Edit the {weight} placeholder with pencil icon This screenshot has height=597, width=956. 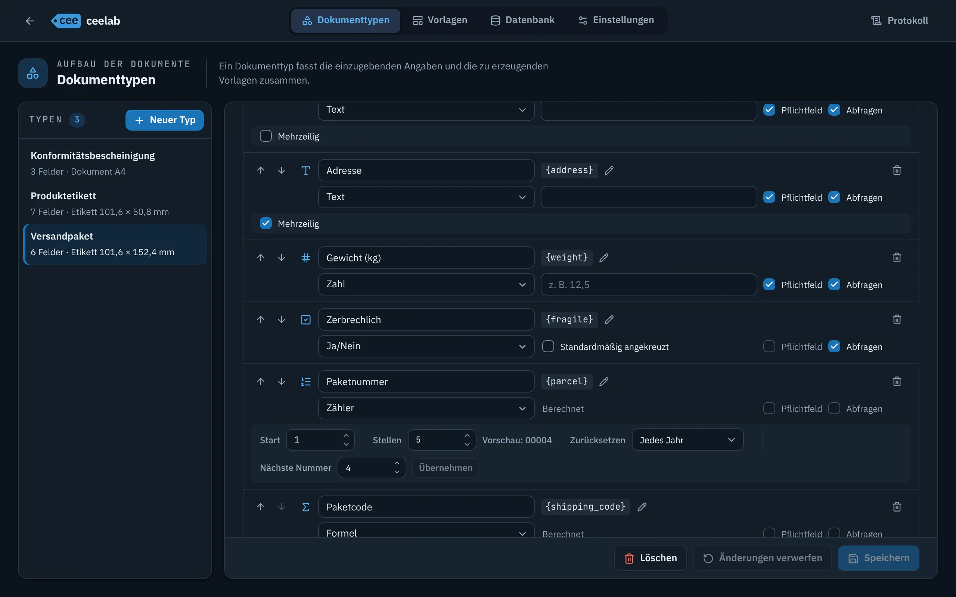603,257
